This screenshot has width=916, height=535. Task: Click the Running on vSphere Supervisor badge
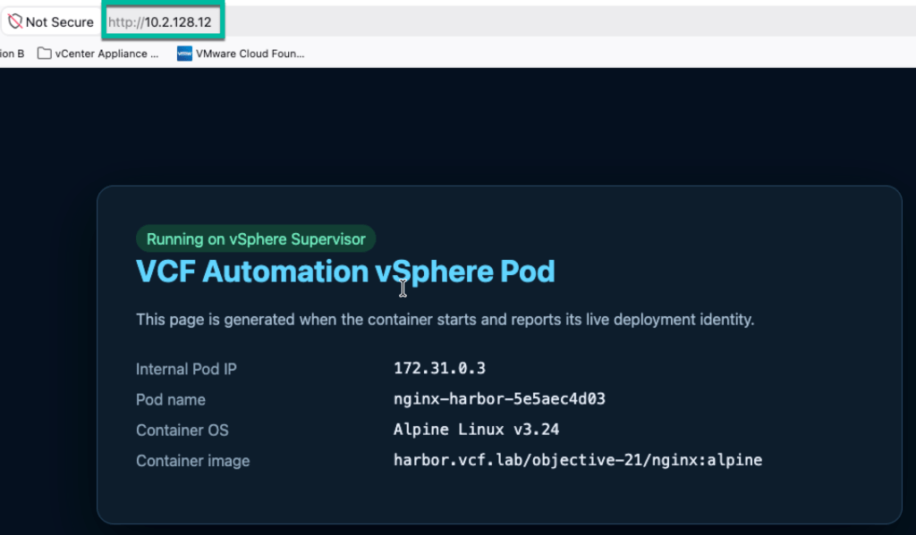coord(256,238)
